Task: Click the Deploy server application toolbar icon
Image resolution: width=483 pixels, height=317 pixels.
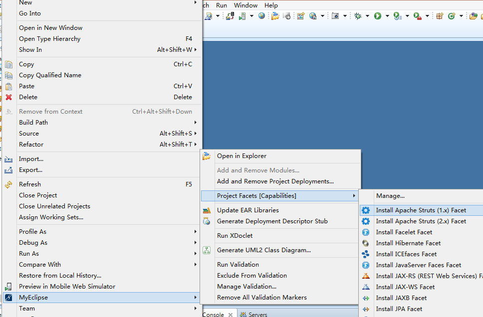Action: [230, 15]
